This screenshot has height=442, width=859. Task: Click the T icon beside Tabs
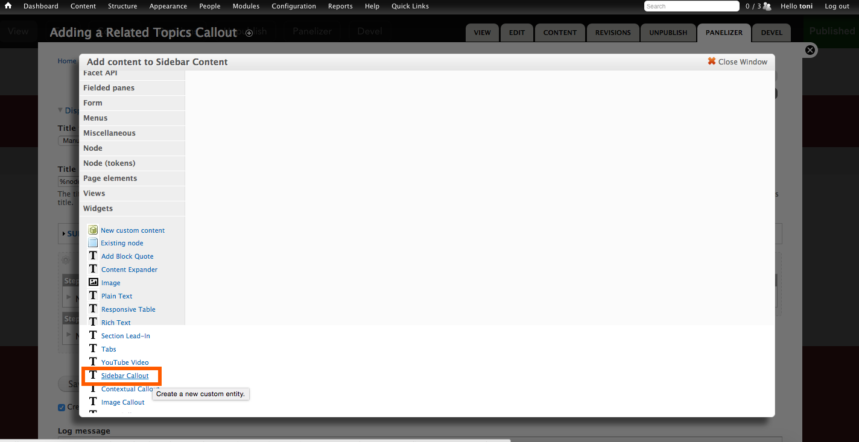[93, 349]
